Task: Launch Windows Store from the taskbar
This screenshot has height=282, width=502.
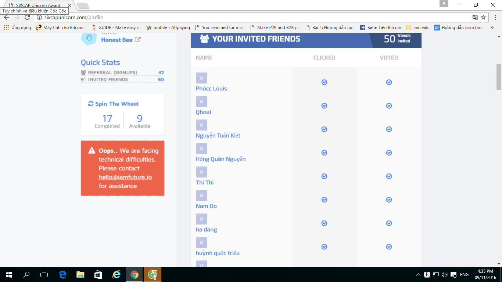Action: point(98,275)
